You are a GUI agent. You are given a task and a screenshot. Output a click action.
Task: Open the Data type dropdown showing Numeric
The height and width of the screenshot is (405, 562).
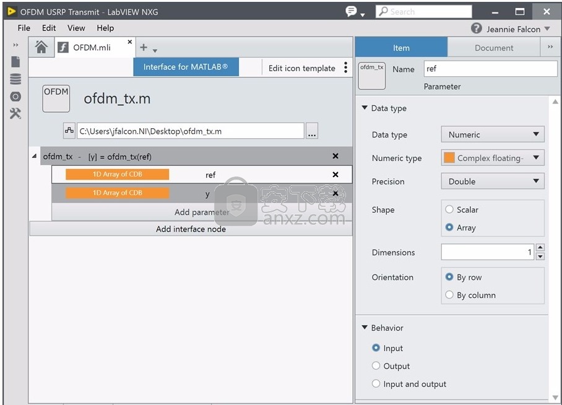point(493,134)
